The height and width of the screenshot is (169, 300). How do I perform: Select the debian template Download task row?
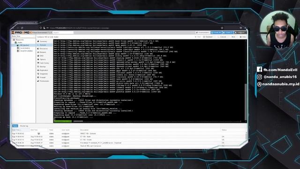(x=128, y=143)
